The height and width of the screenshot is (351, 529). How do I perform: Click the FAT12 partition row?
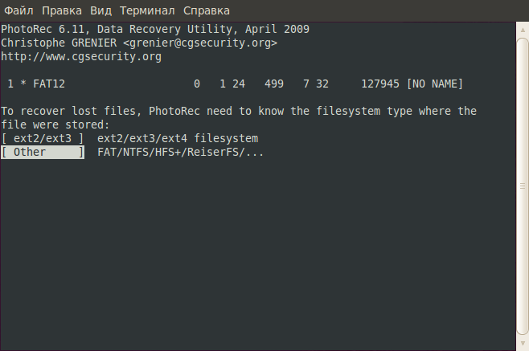(x=235, y=84)
